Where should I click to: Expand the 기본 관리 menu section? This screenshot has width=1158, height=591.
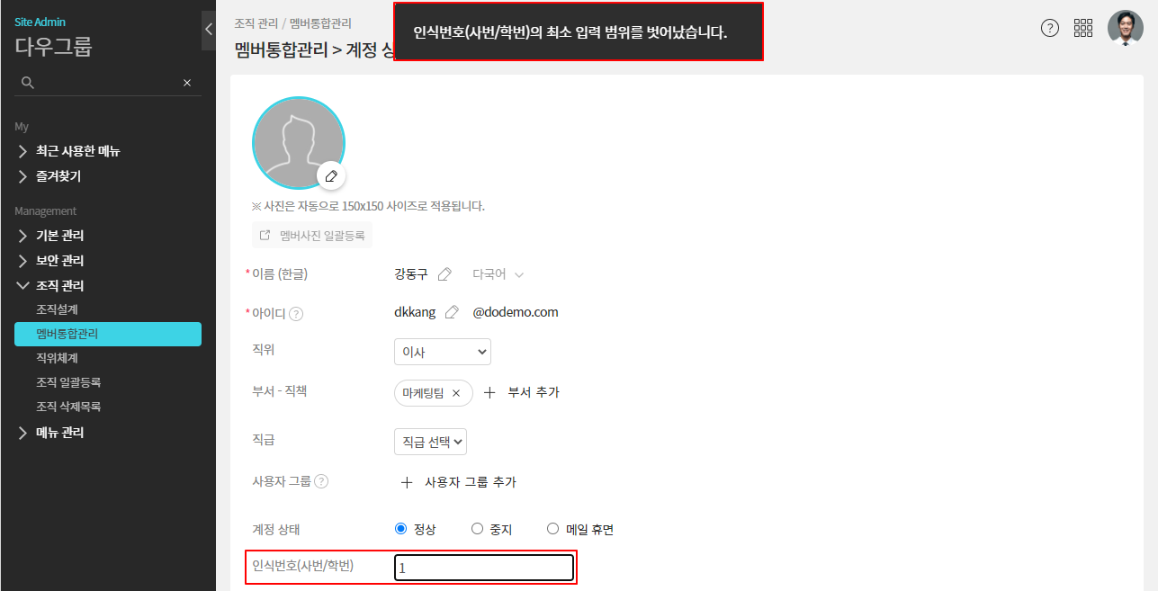pos(60,236)
